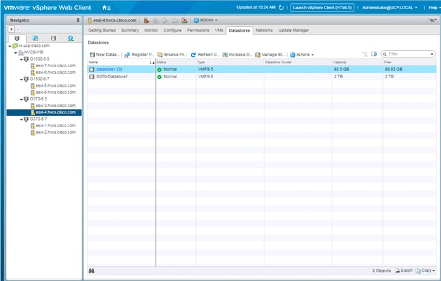Open the Summary tab
The width and height of the screenshot is (441, 281).
(130, 30)
